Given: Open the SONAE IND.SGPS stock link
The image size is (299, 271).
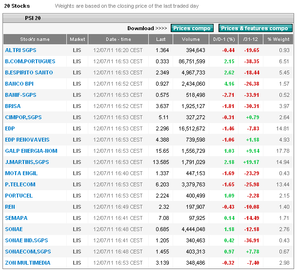Looking at the screenshot, I should [26, 240].
